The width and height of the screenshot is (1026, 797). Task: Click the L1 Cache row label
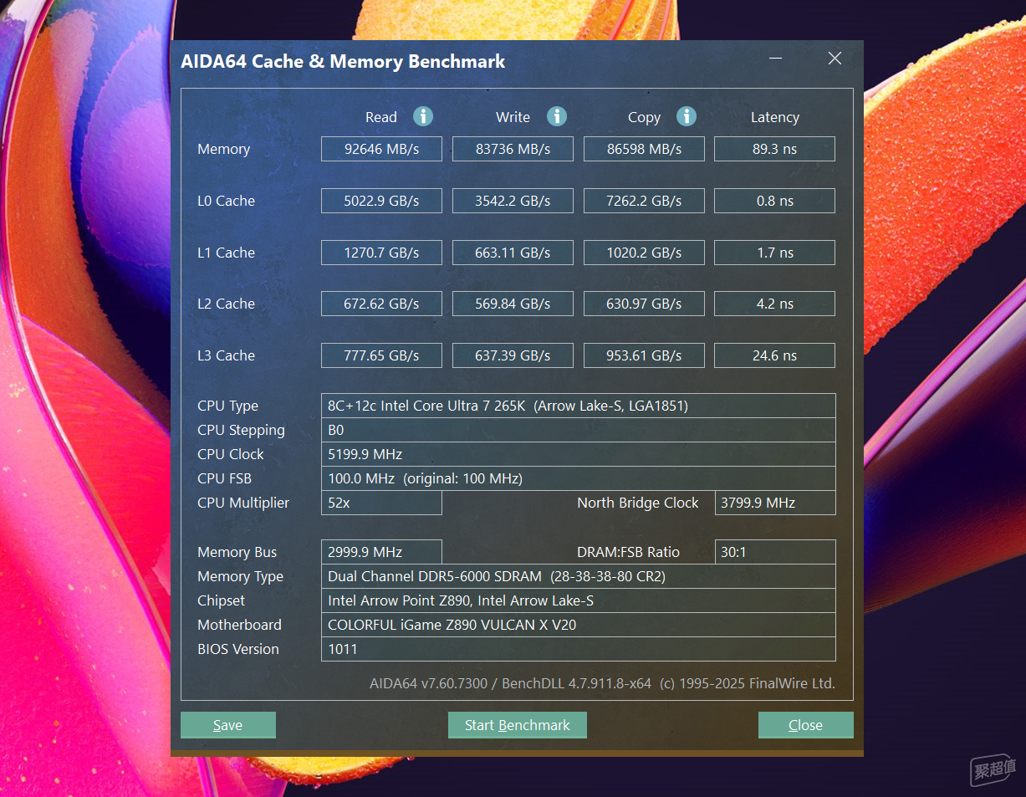click(226, 253)
